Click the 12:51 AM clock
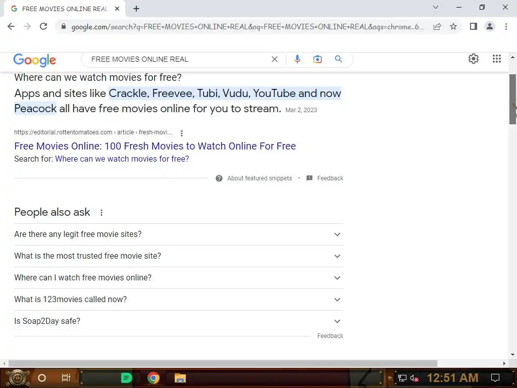 click(x=452, y=378)
